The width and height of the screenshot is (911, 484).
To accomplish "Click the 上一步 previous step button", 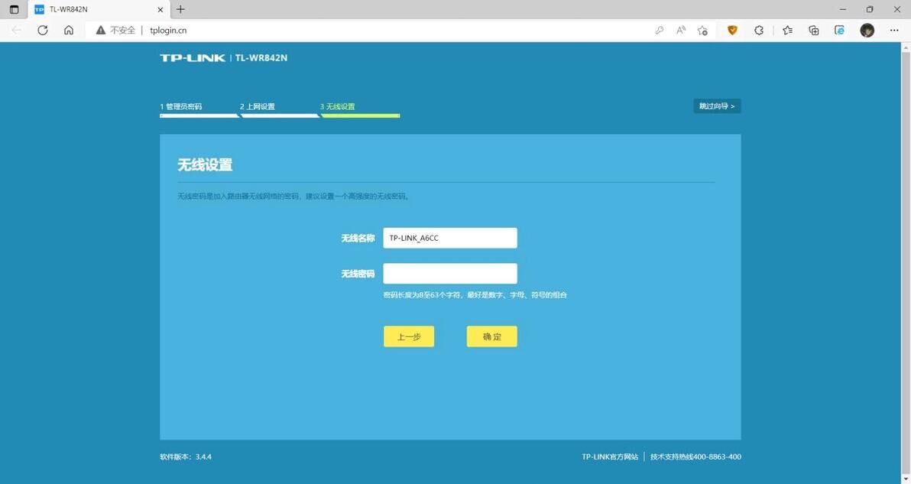I will coord(409,336).
